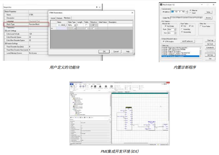Select the Serial communication radio button
Viewport: 219px width, 155px height.
[x=191, y=13]
